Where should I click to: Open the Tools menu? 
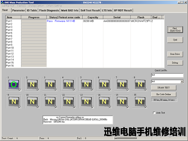(21, 6)
